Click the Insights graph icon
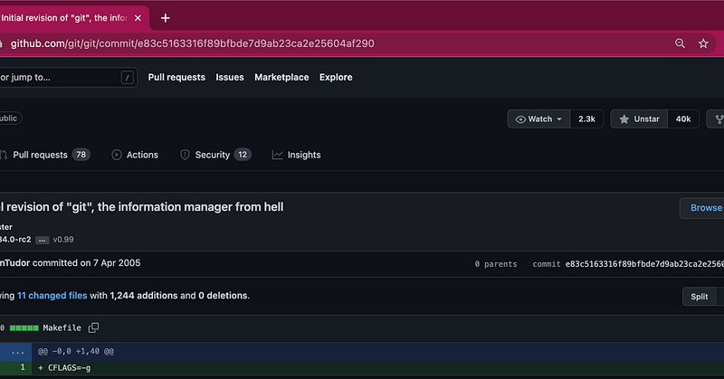This screenshot has width=724, height=379. tap(277, 155)
